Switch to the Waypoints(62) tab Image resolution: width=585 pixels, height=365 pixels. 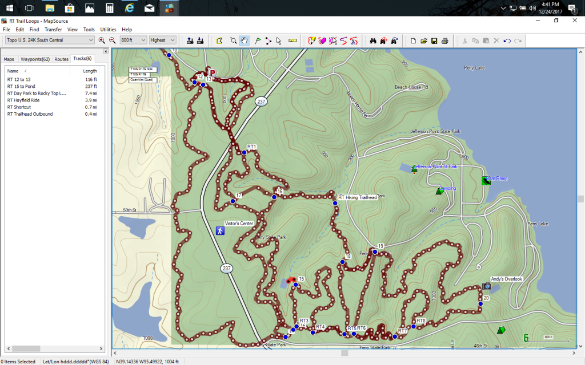click(35, 59)
